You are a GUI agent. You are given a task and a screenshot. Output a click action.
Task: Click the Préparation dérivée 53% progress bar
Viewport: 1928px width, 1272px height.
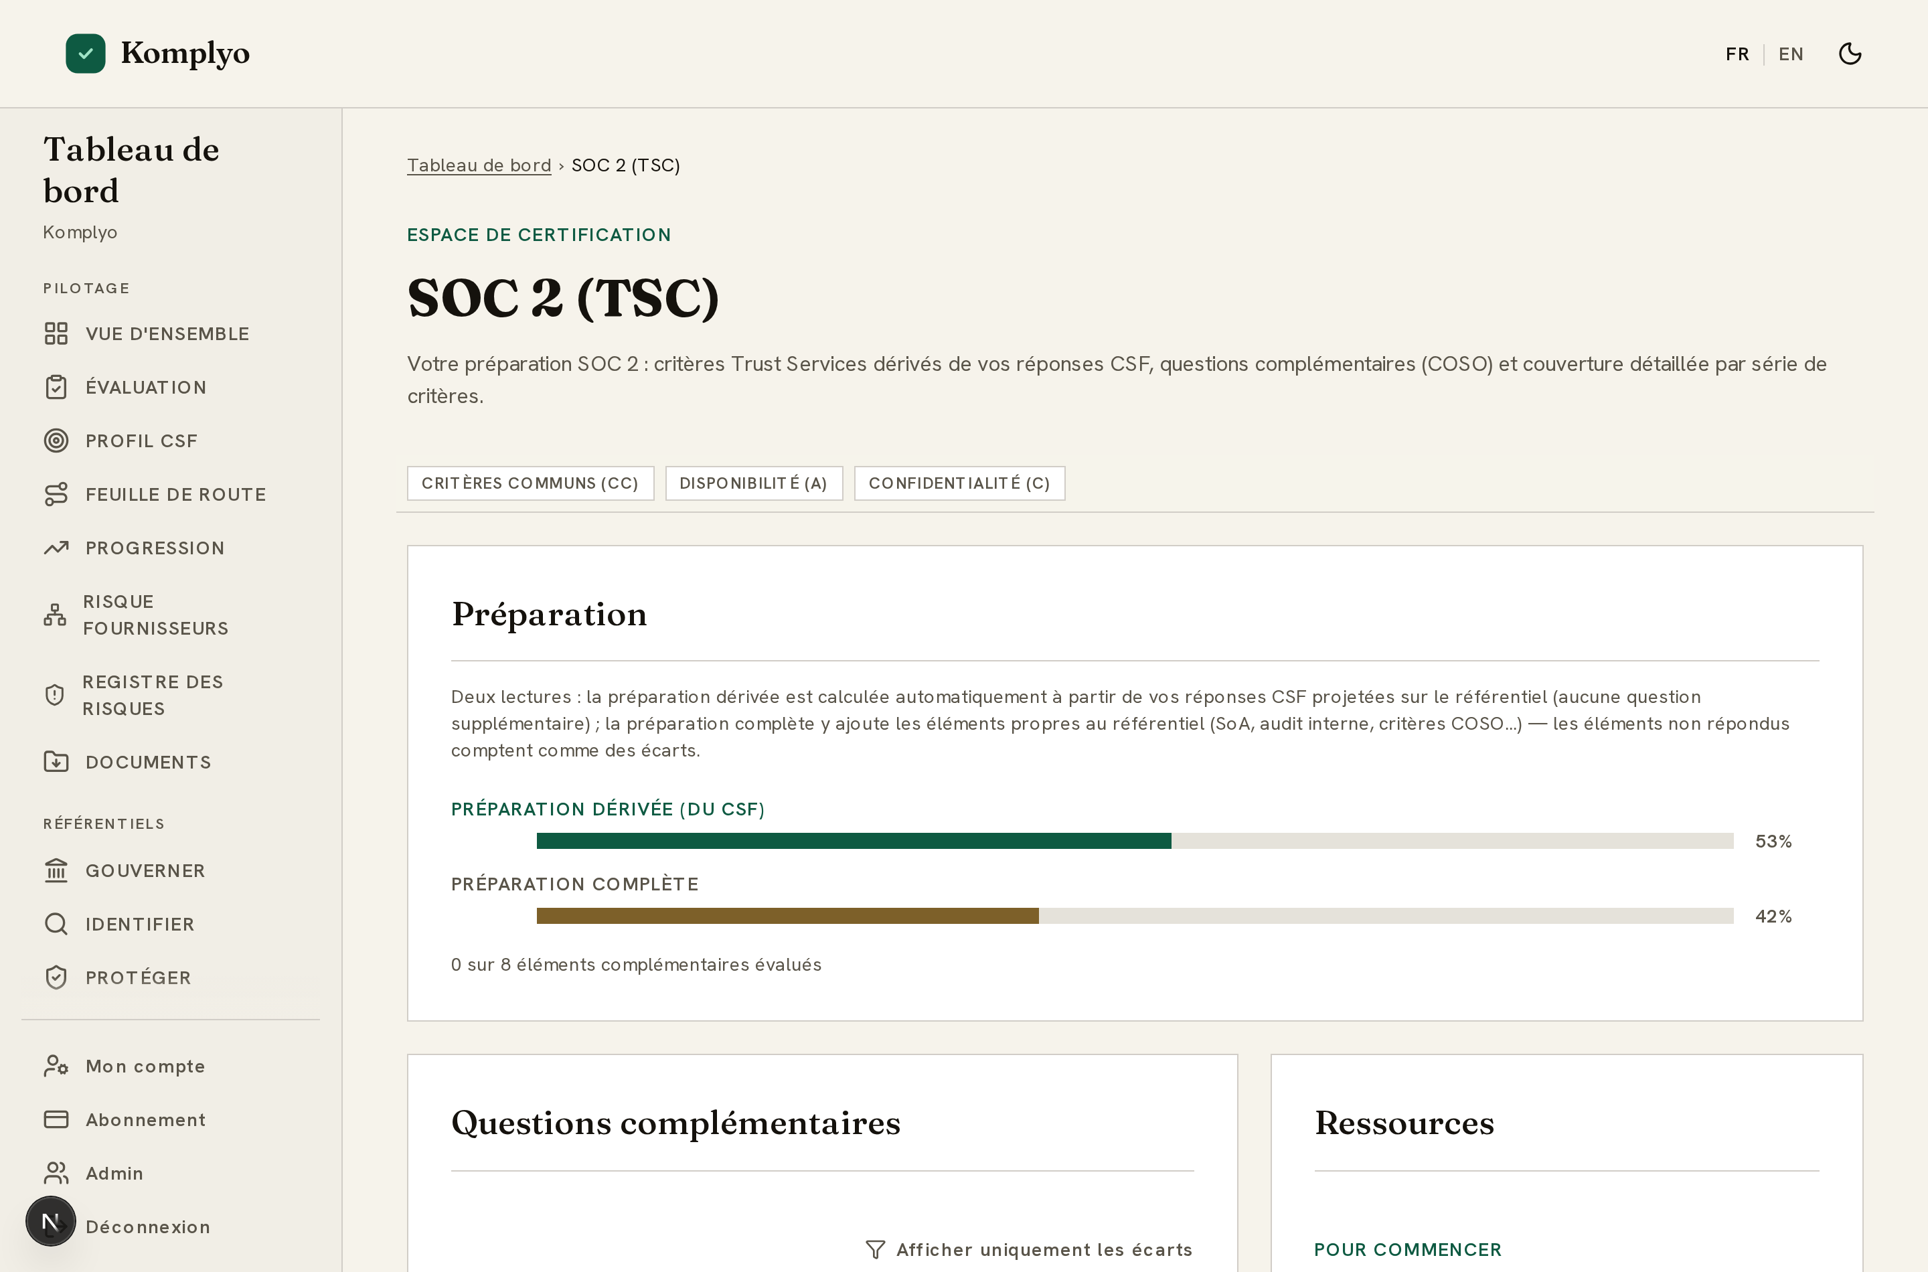[1135, 840]
